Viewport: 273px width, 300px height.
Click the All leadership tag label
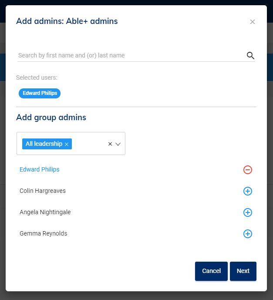tap(44, 144)
